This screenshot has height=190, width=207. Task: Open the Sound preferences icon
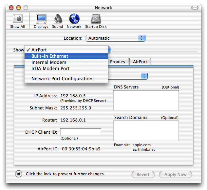[x=58, y=19]
